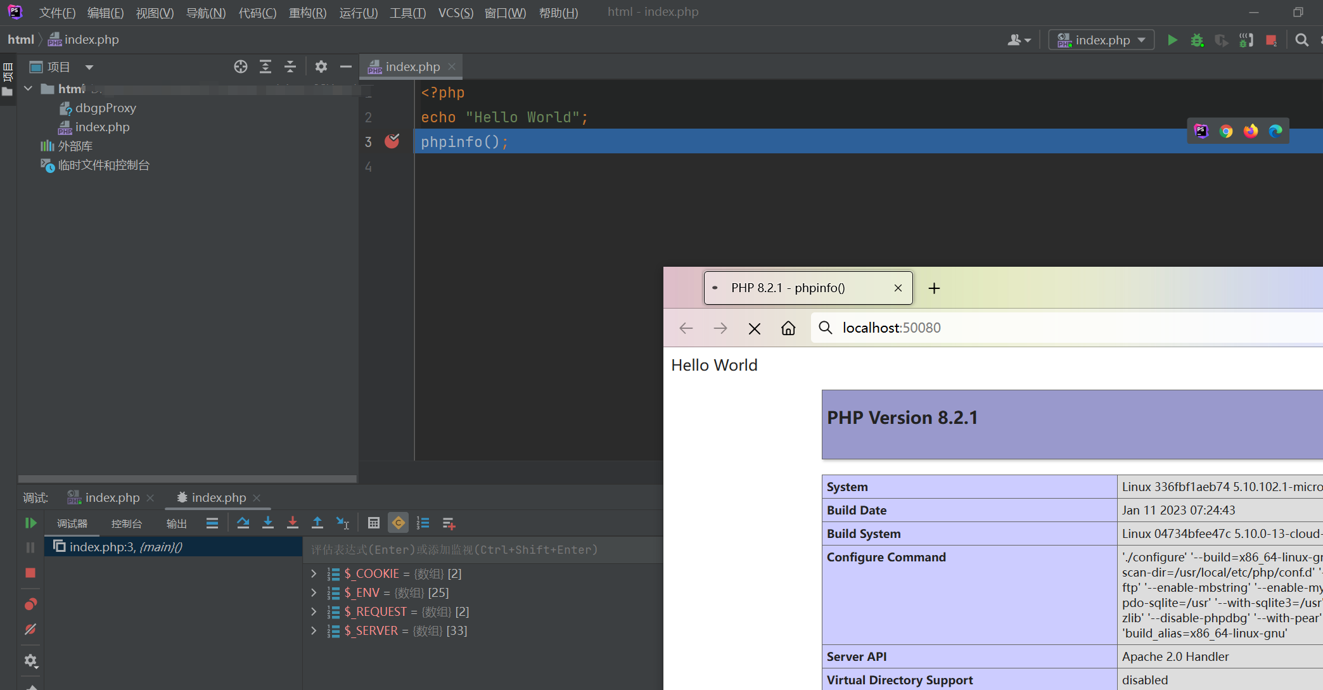The image size is (1323, 690).
Task: Expand the $_COOKIE array variable
Action: 314,573
